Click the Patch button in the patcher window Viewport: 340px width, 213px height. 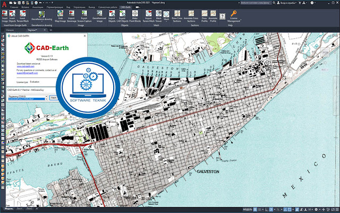pos(53,98)
